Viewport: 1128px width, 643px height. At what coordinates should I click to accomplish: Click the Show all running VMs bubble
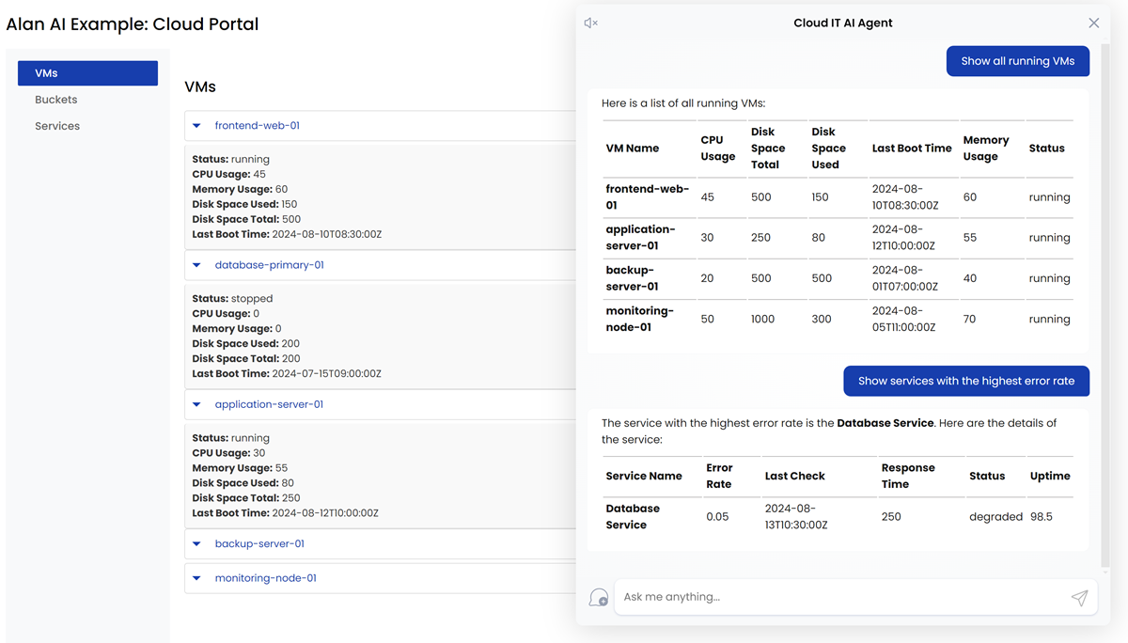pyautogui.click(x=1017, y=61)
